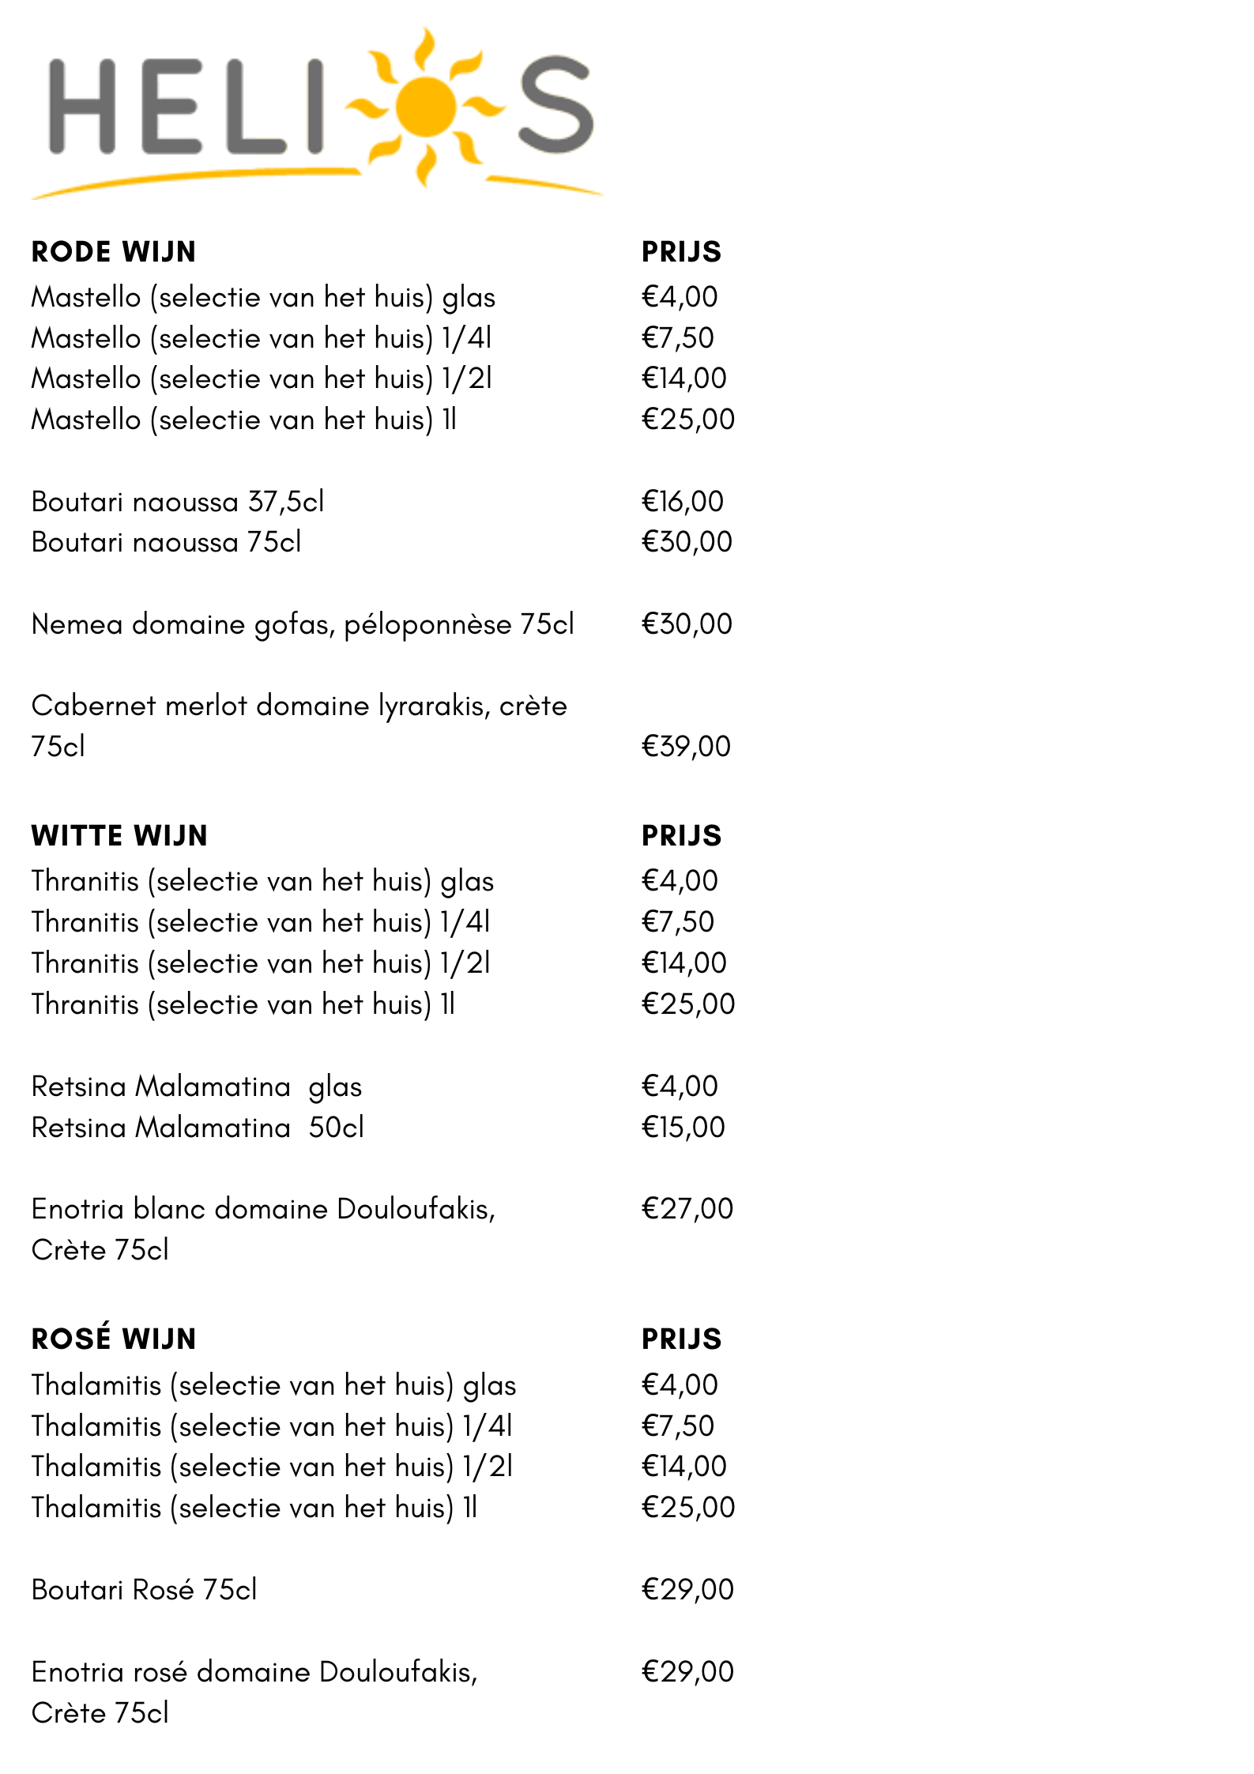Click the RODE WIJN section heading

point(114,252)
